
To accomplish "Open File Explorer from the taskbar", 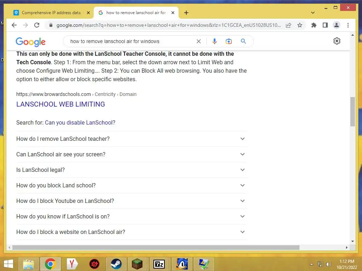I will tap(28, 264).
